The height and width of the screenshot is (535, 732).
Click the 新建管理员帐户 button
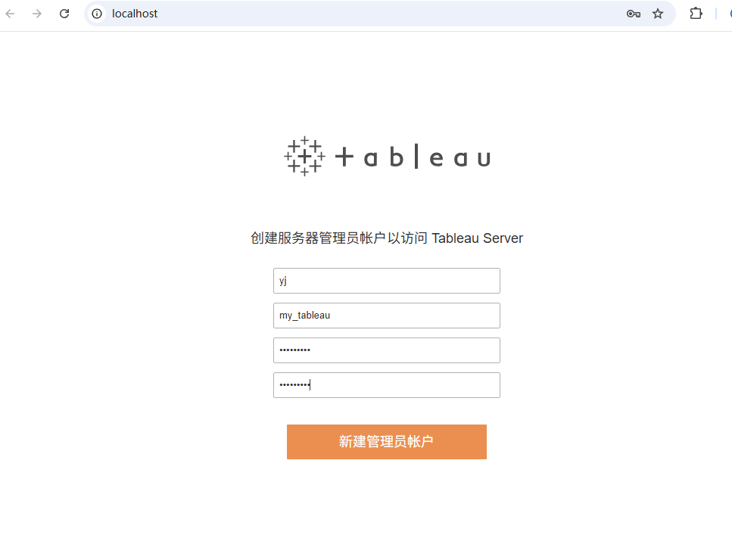(x=387, y=442)
